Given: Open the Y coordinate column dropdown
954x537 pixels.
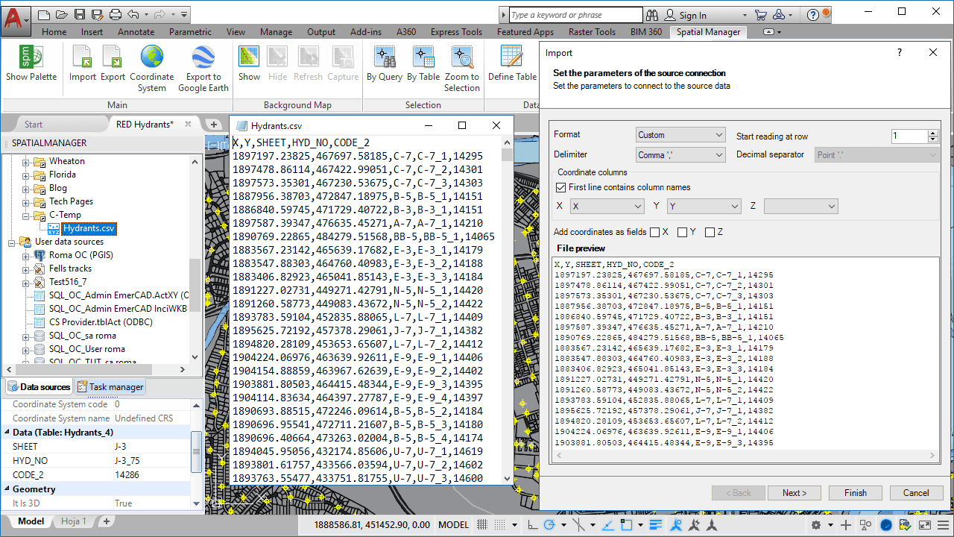Looking at the screenshot, I should point(704,206).
